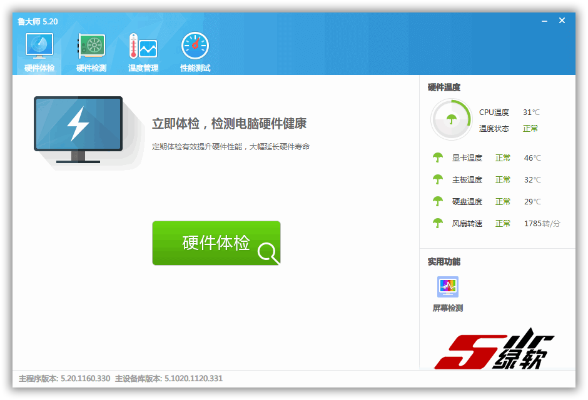
Task: Switch to the 硬件检测 tab
Action: pyautogui.click(x=91, y=52)
